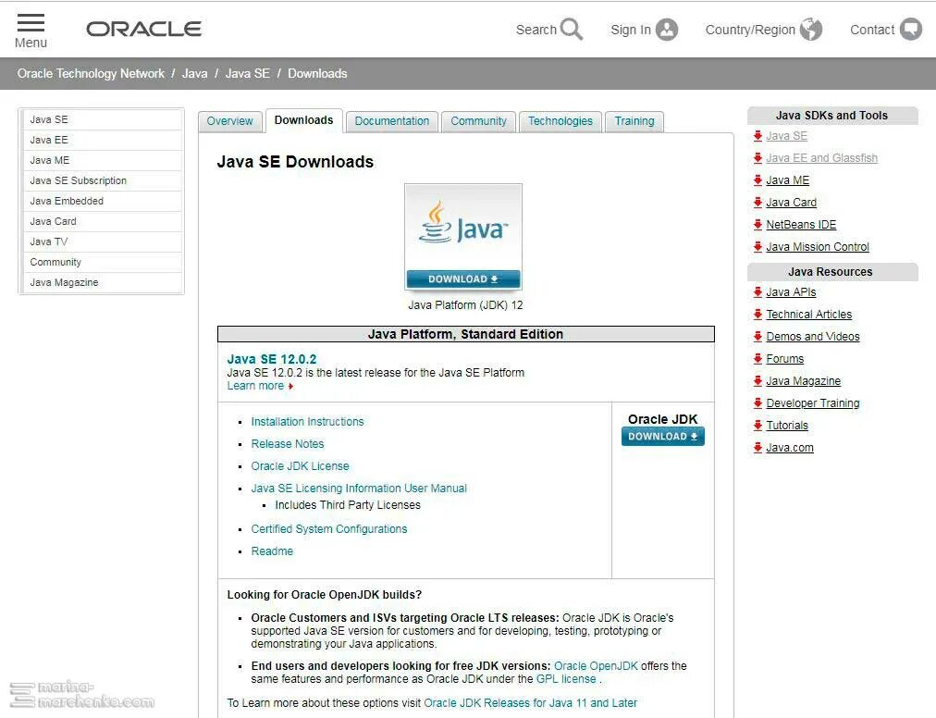Click the red arrow after Learn more
The width and height of the screenshot is (936, 718).
[x=290, y=387]
